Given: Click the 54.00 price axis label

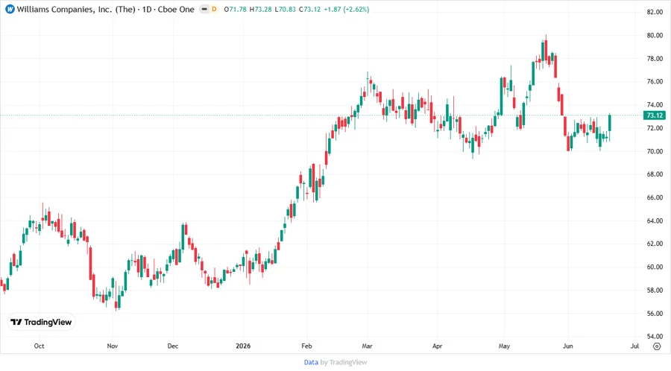Looking at the screenshot, I should 655,337.
